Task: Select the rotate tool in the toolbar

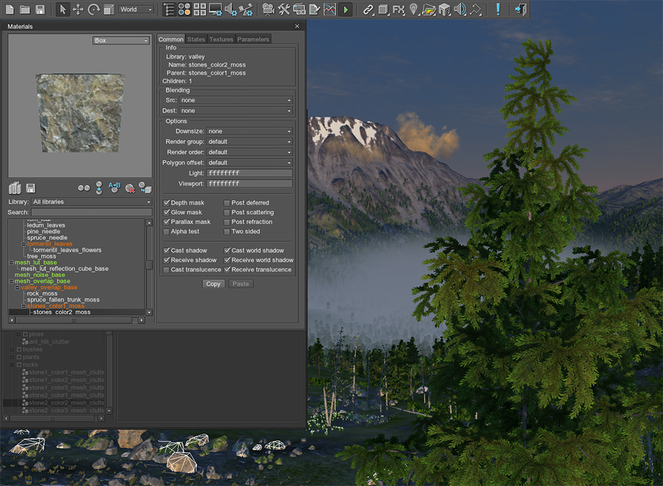Action: point(93,9)
